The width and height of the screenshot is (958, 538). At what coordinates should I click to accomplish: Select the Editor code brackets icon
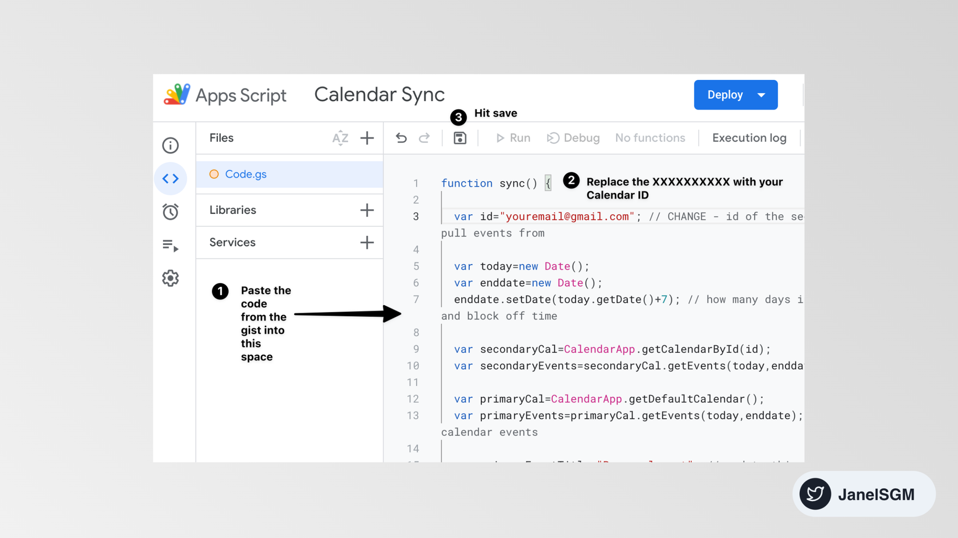[x=170, y=178]
